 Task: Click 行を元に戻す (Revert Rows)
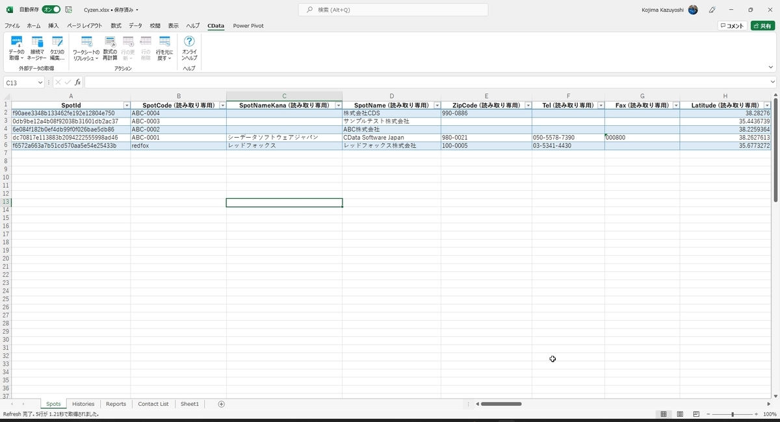pyautogui.click(x=164, y=48)
